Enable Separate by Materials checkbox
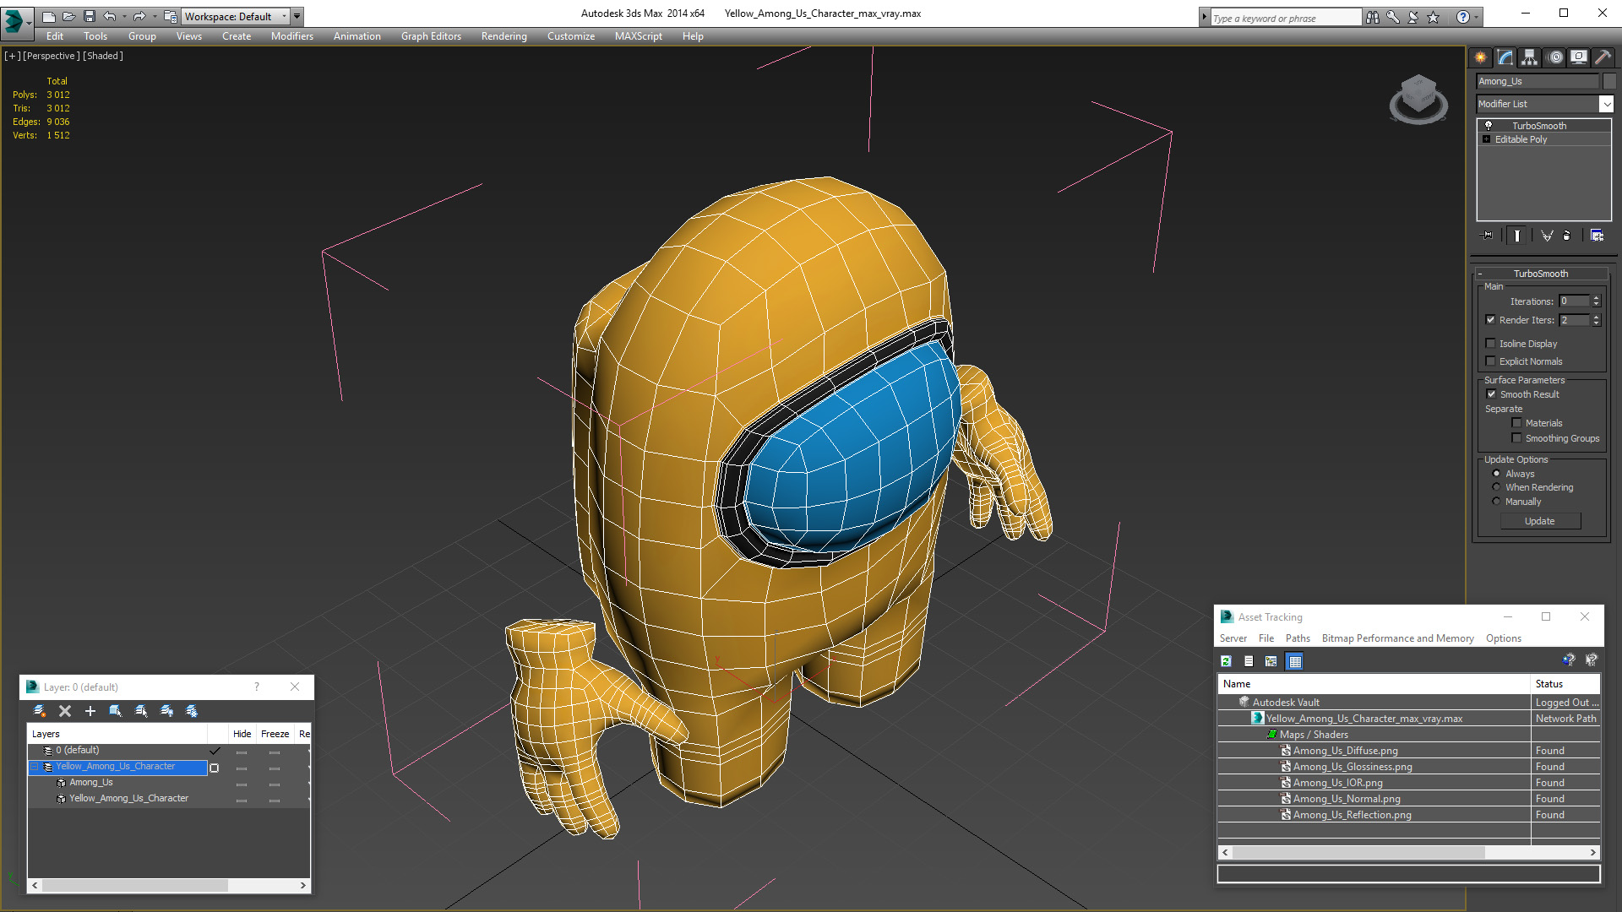The height and width of the screenshot is (912, 1622). (x=1517, y=423)
